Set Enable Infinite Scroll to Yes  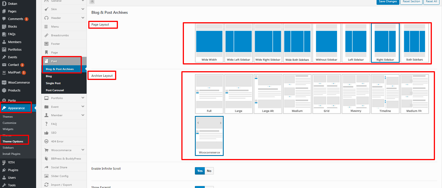point(200,171)
